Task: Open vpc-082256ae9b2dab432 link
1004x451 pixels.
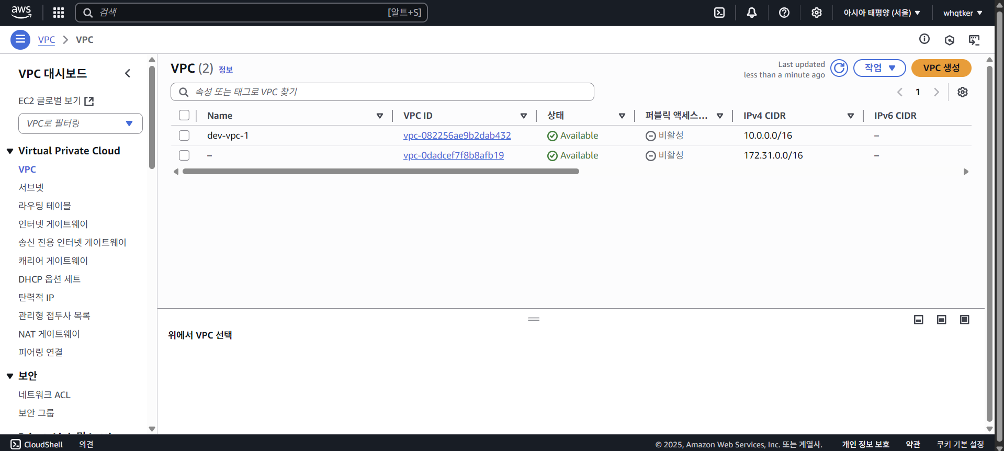Action: 457,136
